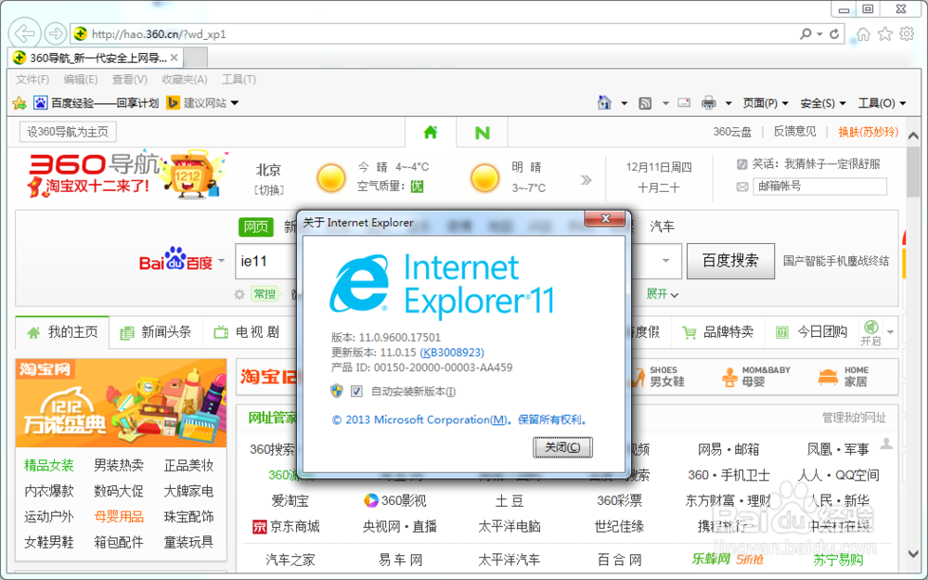The height and width of the screenshot is (580, 928).
Task: Click the 设360导航为主页 button
Action: [68, 132]
